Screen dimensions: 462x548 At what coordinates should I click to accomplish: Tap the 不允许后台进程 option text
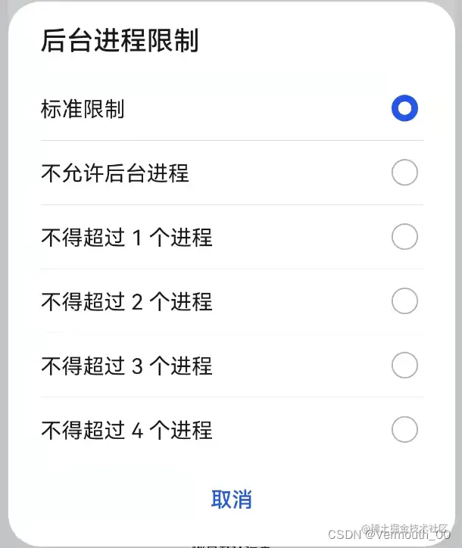coord(115,173)
